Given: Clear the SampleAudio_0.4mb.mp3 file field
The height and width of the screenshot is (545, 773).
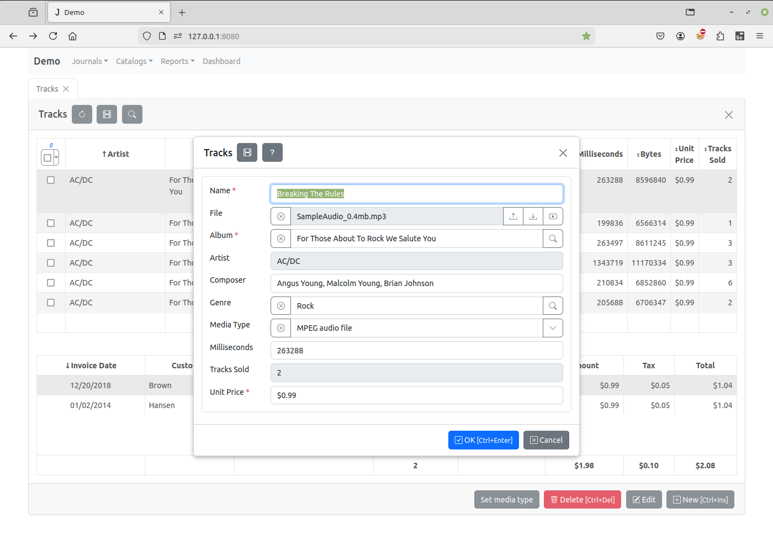Looking at the screenshot, I should click(x=281, y=216).
